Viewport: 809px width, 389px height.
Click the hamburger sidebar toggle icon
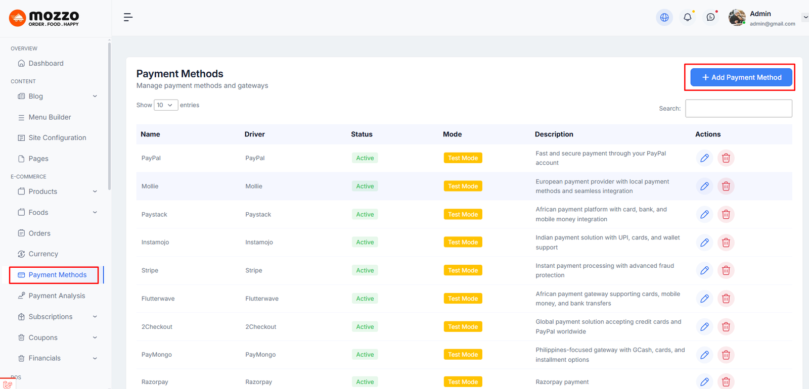[x=128, y=17]
